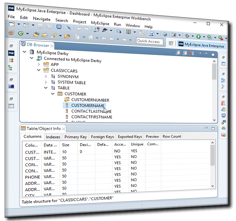The height and width of the screenshot is (221, 236).
Task: Click the Open Perspective icon beside Quick Access
Action: point(171,43)
